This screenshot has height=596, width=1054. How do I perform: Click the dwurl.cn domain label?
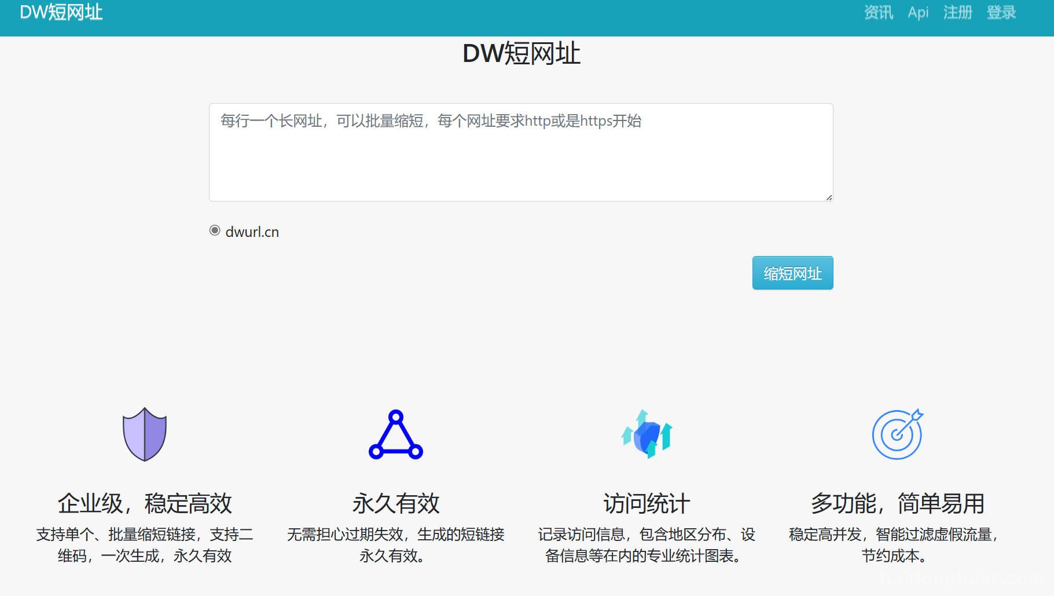click(252, 232)
